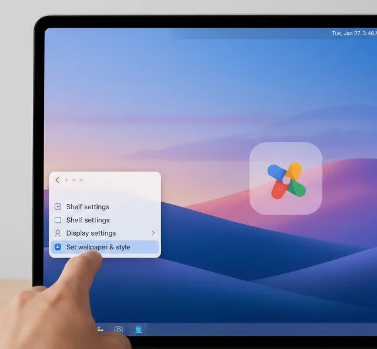Image resolution: width=377 pixels, height=349 pixels.
Task: Click the yellow icon in the shelf
Action: coord(100,329)
